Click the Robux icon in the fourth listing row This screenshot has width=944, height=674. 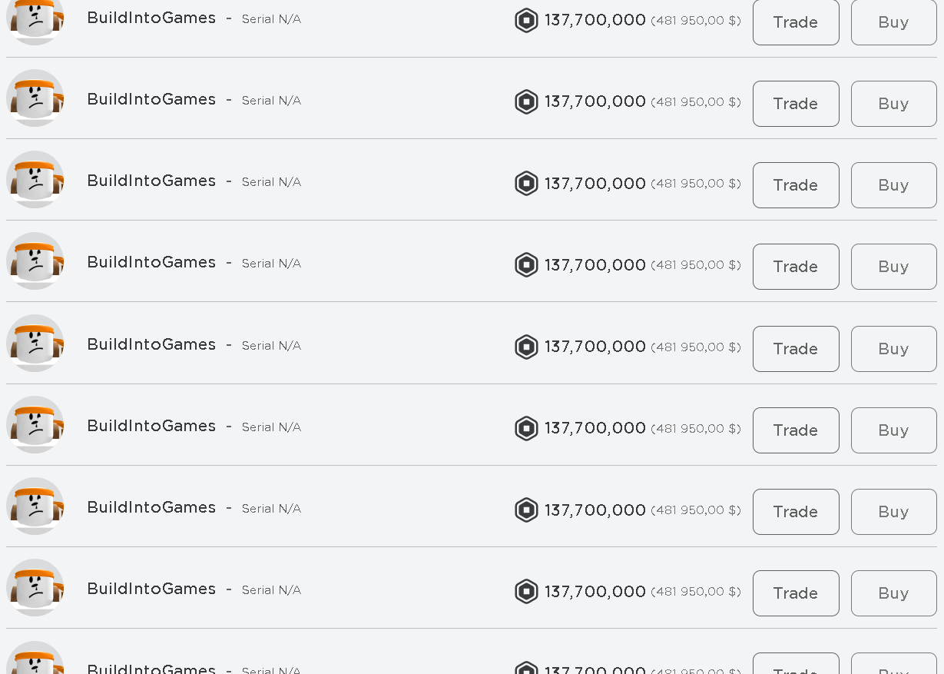[x=526, y=264]
